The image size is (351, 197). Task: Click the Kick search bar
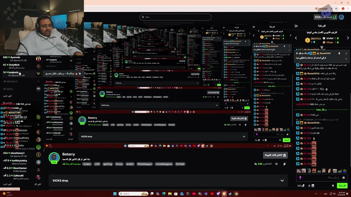175,17
